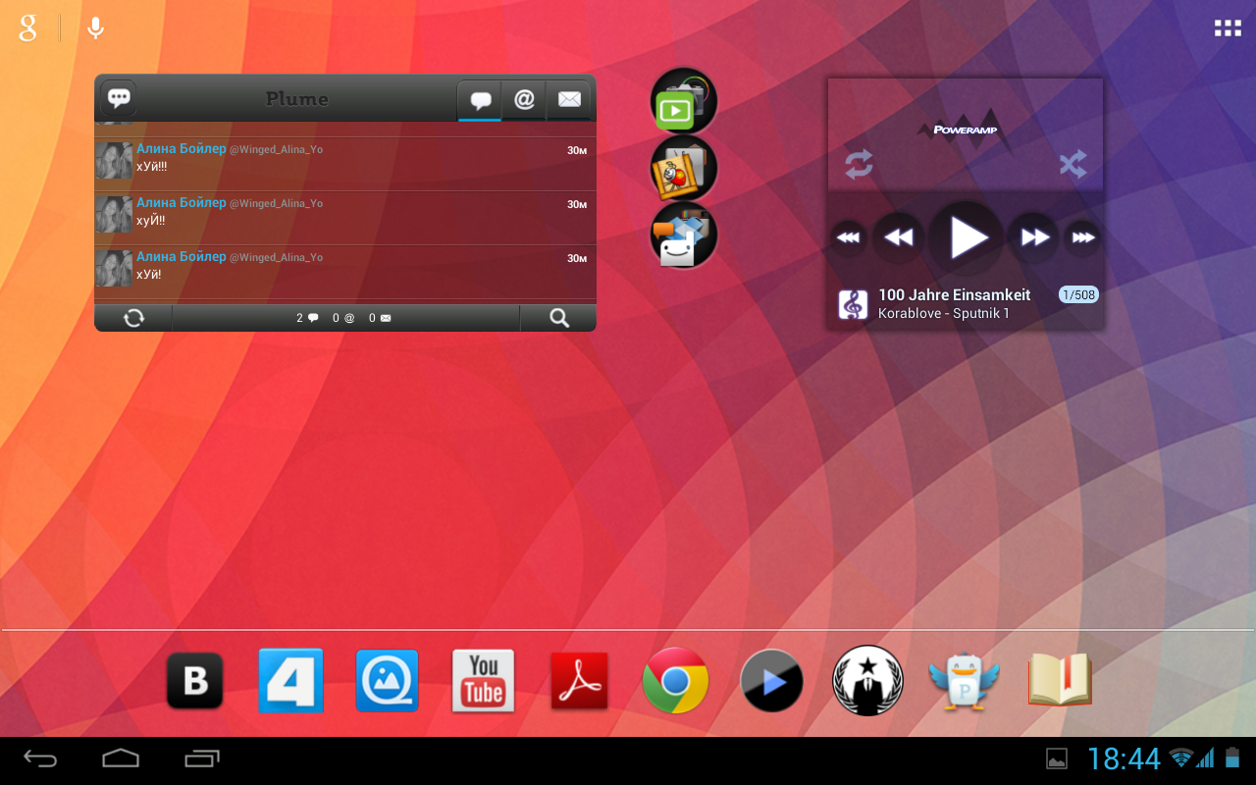Refresh the Plume widget
The height and width of the screenshot is (785, 1256).
coord(133,318)
